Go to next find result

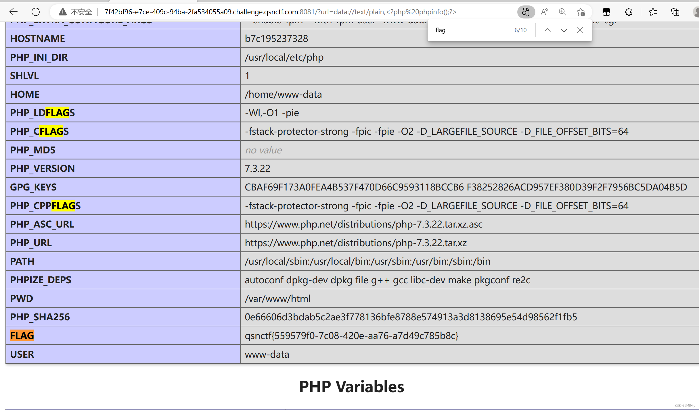coord(564,30)
